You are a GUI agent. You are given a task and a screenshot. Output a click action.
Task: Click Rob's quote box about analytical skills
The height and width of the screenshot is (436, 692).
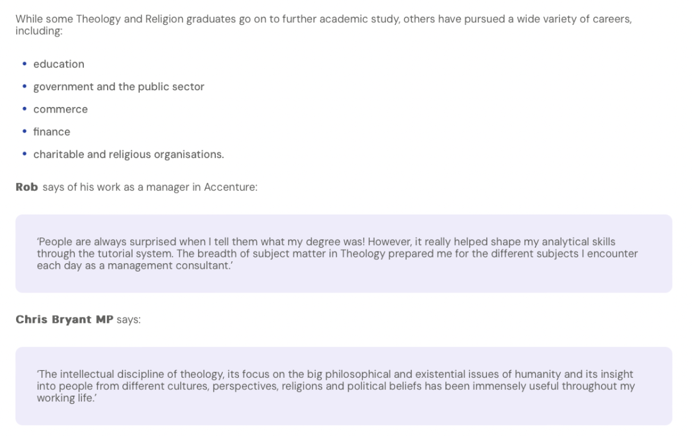tap(344, 254)
